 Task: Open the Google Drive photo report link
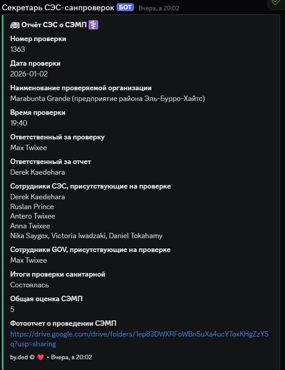pyautogui.click(x=139, y=334)
